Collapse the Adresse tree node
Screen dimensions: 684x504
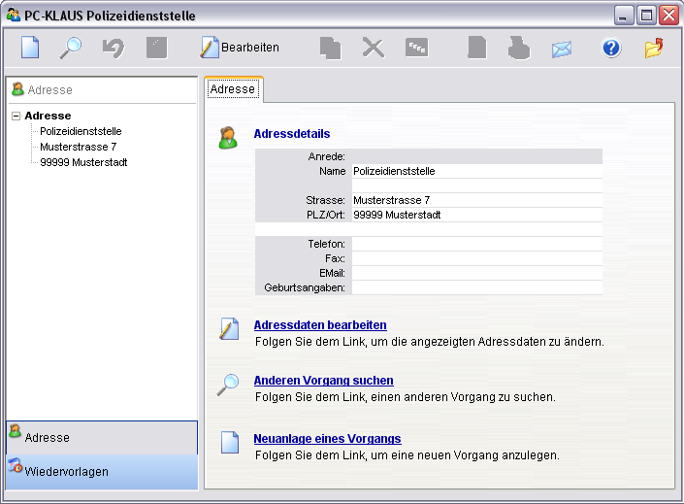(16, 116)
